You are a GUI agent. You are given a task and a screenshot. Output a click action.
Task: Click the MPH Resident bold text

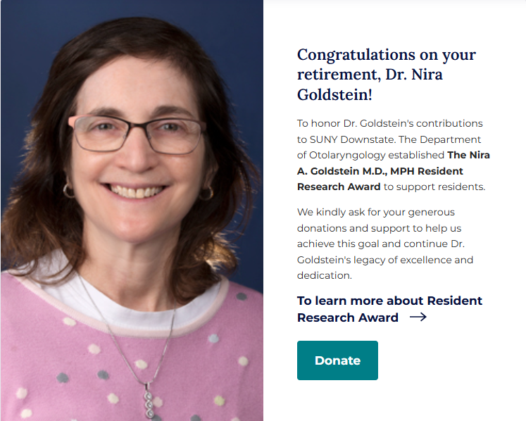(x=430, y=170)
